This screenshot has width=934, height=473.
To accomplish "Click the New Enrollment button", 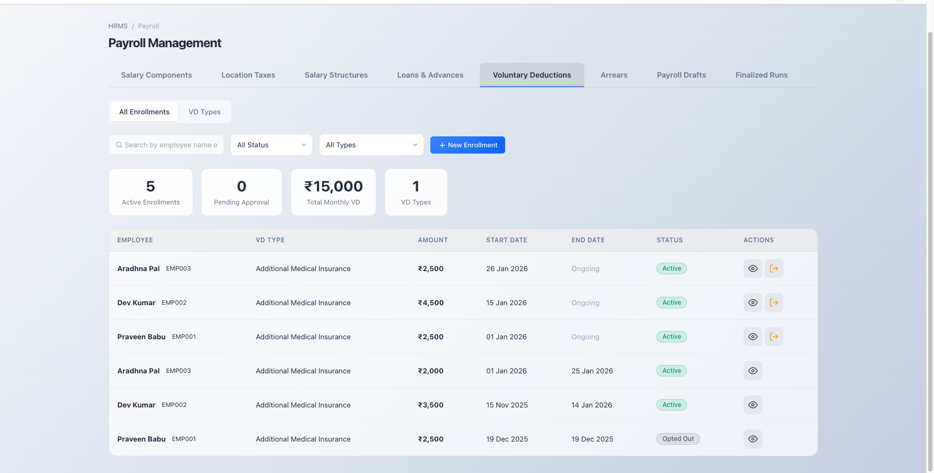I will tap(468, 145).
